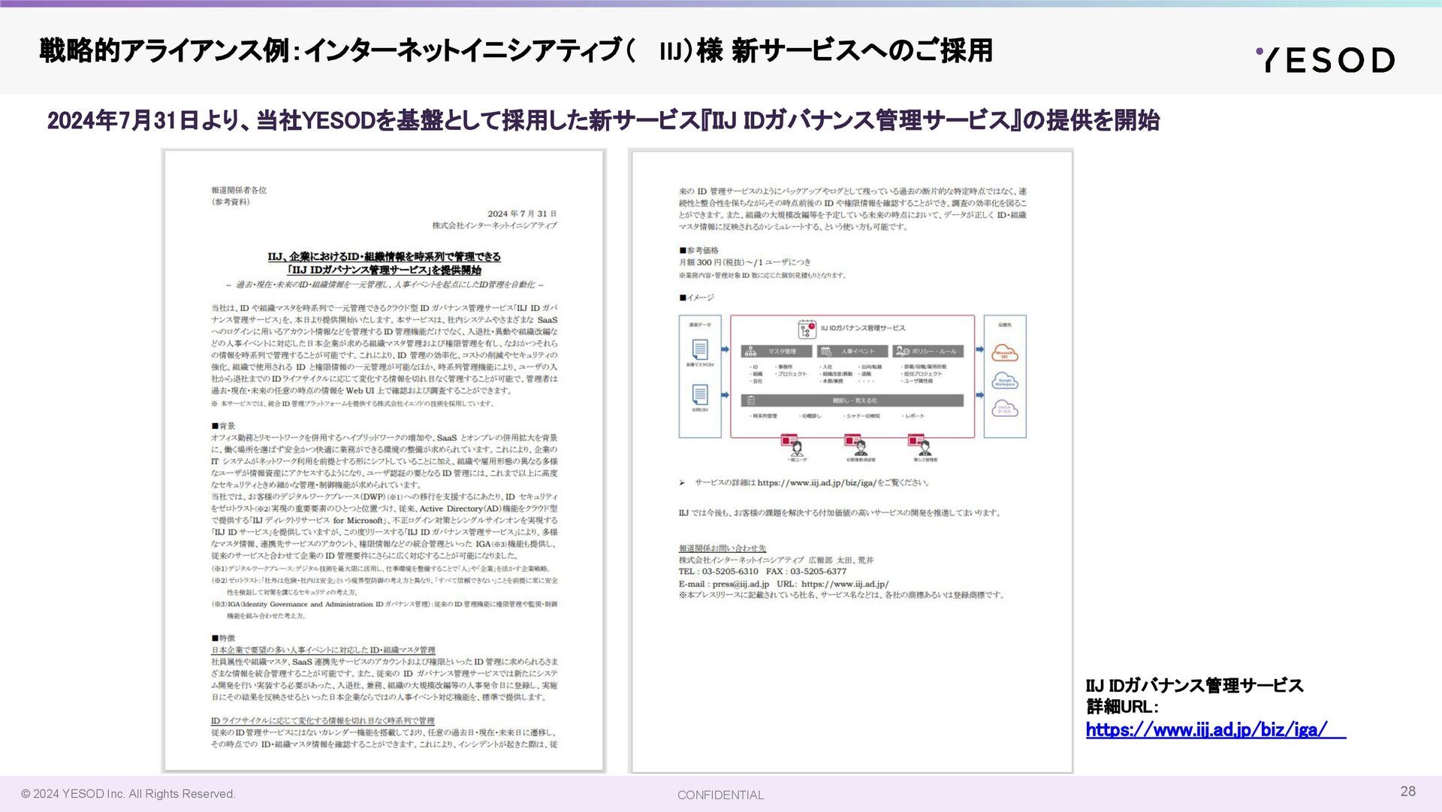Screen dimensions: 1442x812
Task: Click the 一般ユーザ person icon
Action: (x=797, y=448)
